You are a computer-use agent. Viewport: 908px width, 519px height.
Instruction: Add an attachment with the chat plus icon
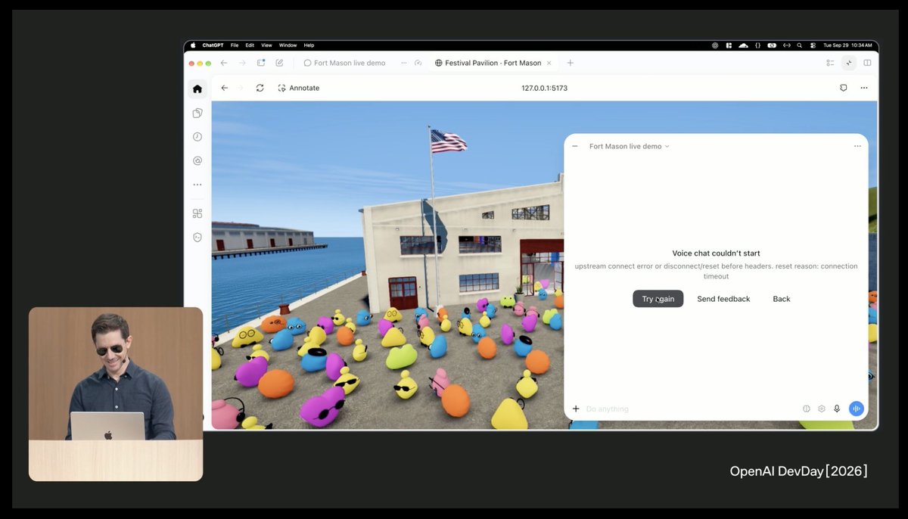click(x=576, y=409)
